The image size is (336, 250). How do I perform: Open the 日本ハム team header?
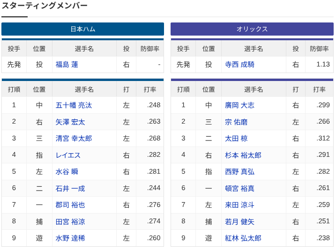click(x=83, y=29)
